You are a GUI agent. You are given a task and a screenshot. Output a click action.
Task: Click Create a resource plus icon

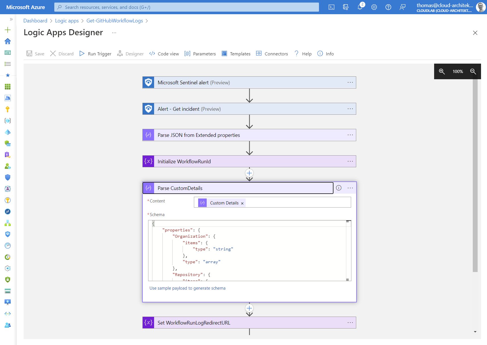pos(8,30)
